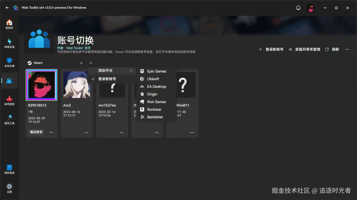The image size is (357, 200).
Task: Open header more options ellipsis
Action: point(347,49)
